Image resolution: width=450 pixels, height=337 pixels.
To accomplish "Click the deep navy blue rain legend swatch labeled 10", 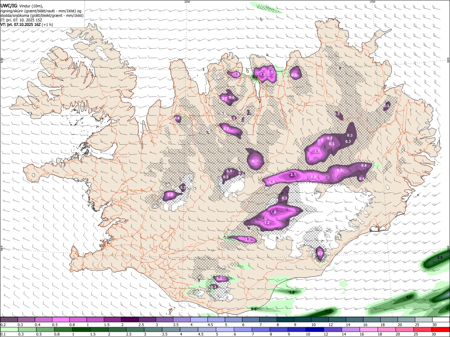I will tap(315, 329).
